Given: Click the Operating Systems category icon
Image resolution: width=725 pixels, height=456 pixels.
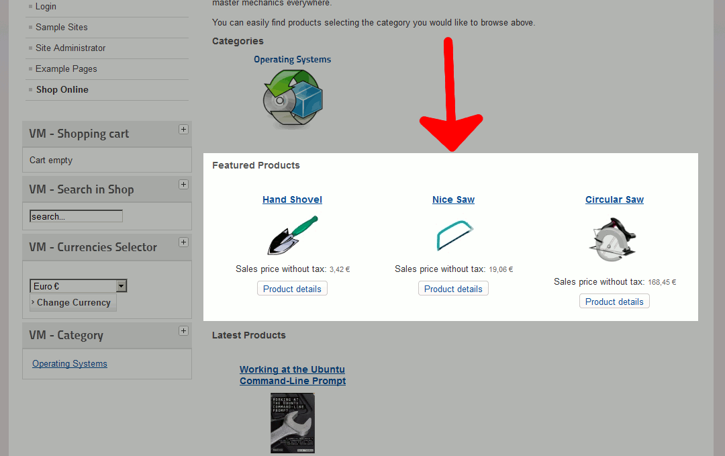Looking at the screenshot, I should (292, 99).
